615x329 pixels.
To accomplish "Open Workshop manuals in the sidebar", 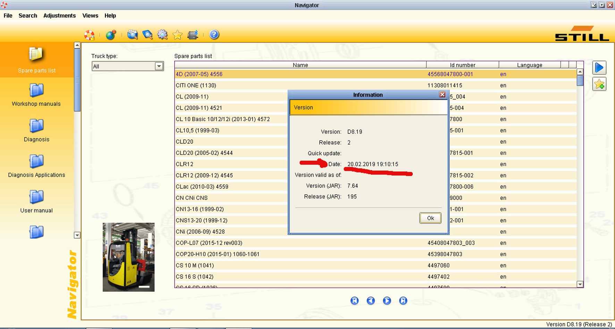I will (36, 95).
